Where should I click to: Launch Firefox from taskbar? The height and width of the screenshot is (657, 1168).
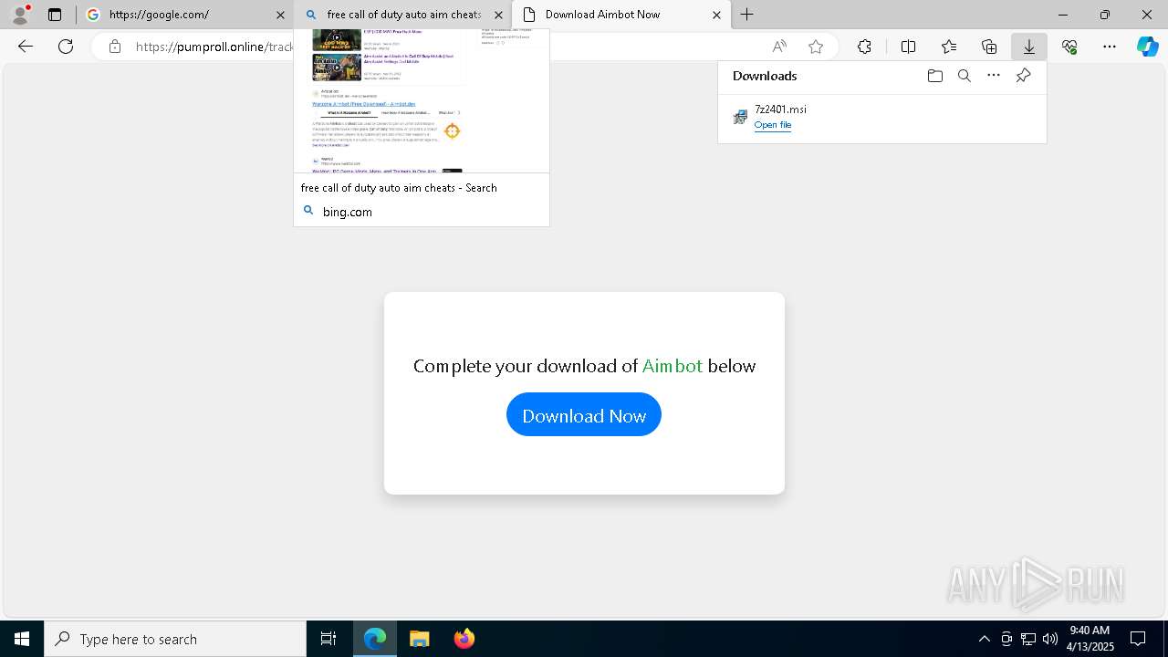click(464, 639)
